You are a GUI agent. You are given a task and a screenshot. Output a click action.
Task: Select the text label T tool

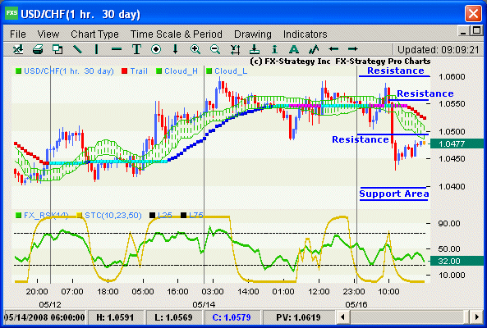point(136,49)
